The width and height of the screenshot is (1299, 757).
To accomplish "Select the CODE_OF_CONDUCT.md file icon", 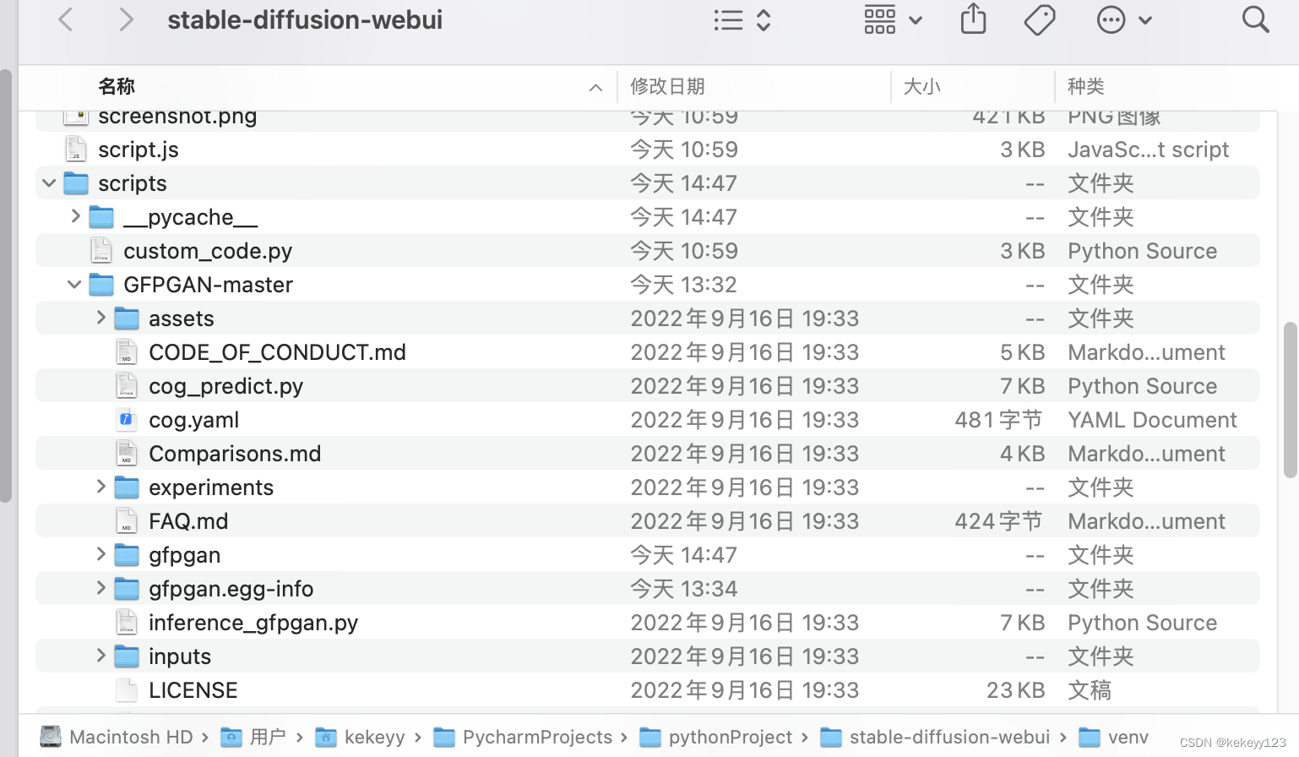I will [x=127, y=351].
